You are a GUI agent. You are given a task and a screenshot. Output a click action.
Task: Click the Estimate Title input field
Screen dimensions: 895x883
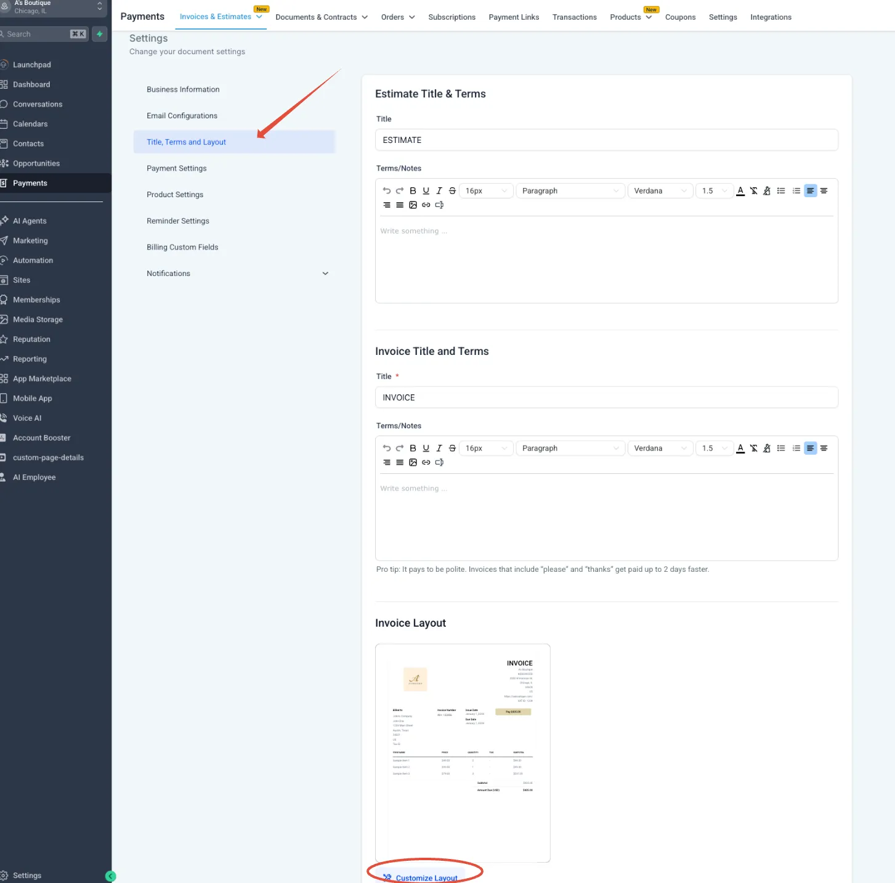[x=606, y=140]
